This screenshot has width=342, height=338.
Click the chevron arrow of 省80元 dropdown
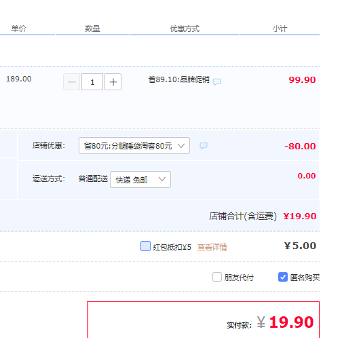pos(181,146)
